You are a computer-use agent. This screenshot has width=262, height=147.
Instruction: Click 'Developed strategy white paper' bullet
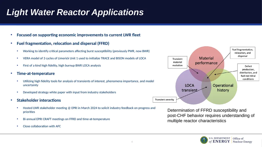click(x=69, y=92)
